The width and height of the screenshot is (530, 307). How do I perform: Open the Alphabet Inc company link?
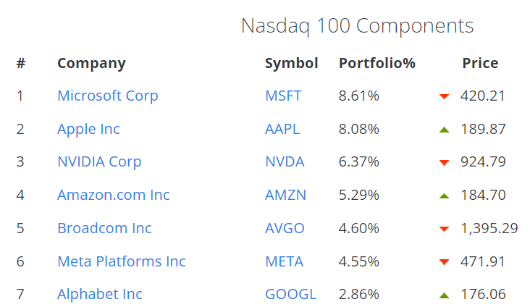(100, 294)
